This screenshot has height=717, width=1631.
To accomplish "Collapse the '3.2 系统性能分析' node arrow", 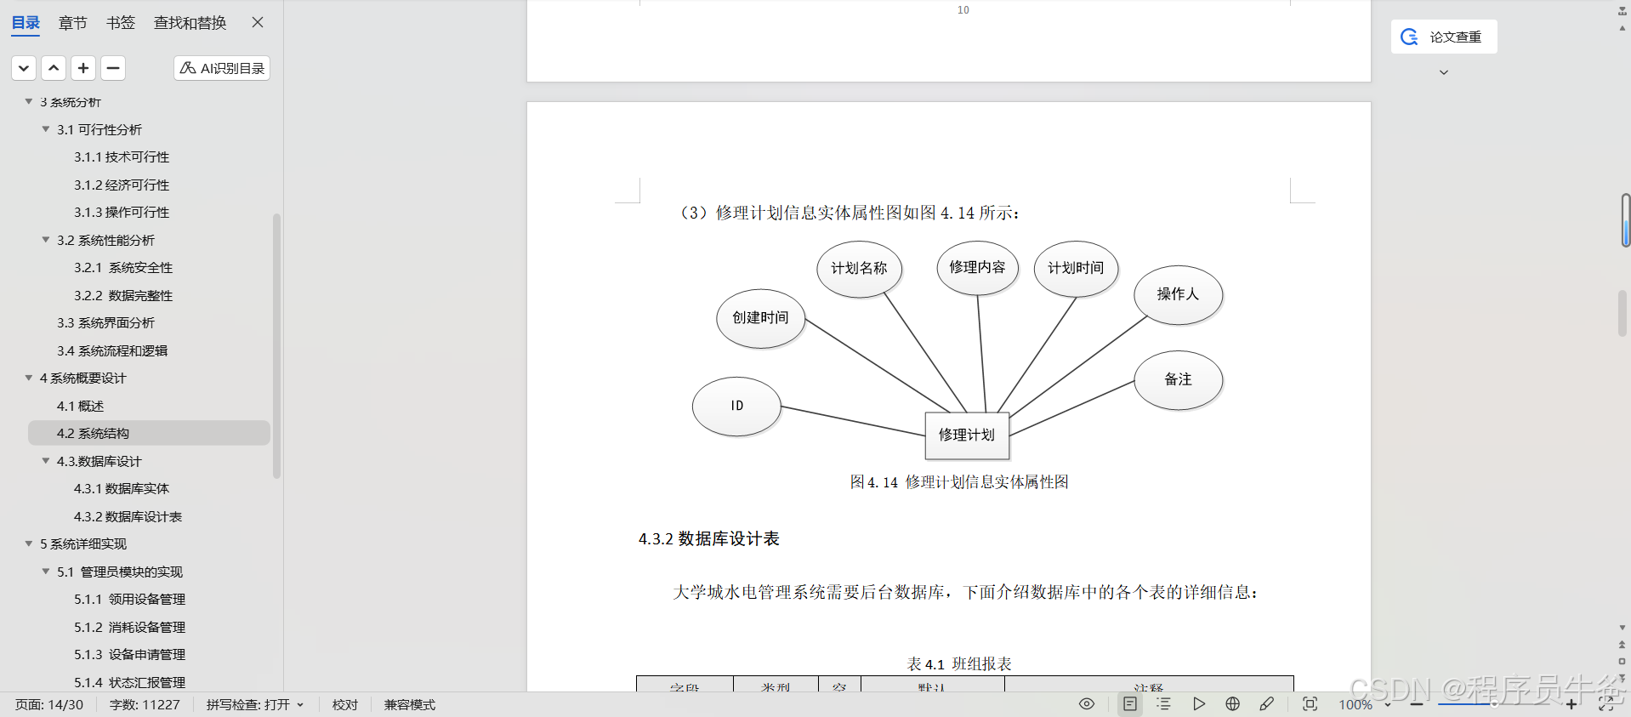I will [46, 240].
